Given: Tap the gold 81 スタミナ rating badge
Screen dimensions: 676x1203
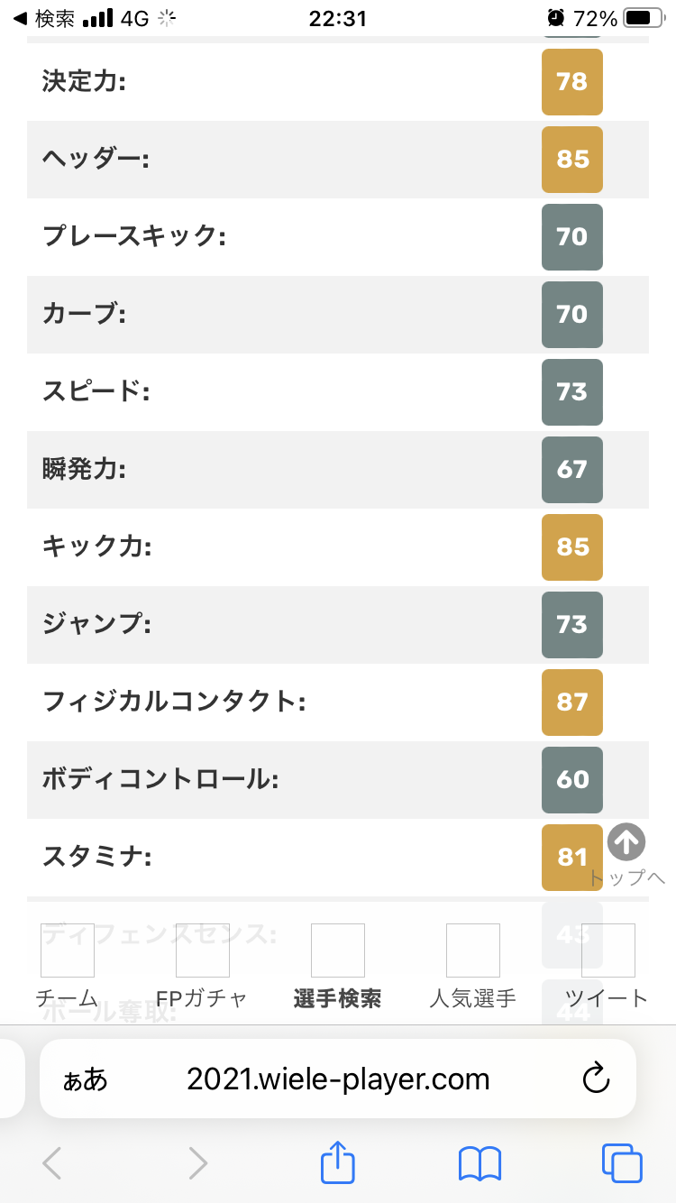Looking at the screenshot, I should pos(572,857).
